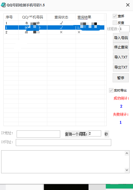Select the highlighted blue row number 1

click(55, 28)
